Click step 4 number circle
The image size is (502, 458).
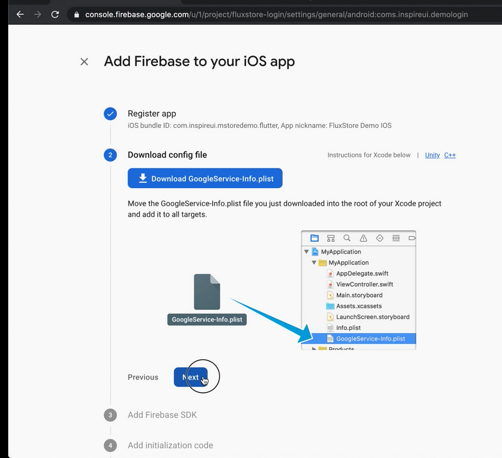click(110, 446)
